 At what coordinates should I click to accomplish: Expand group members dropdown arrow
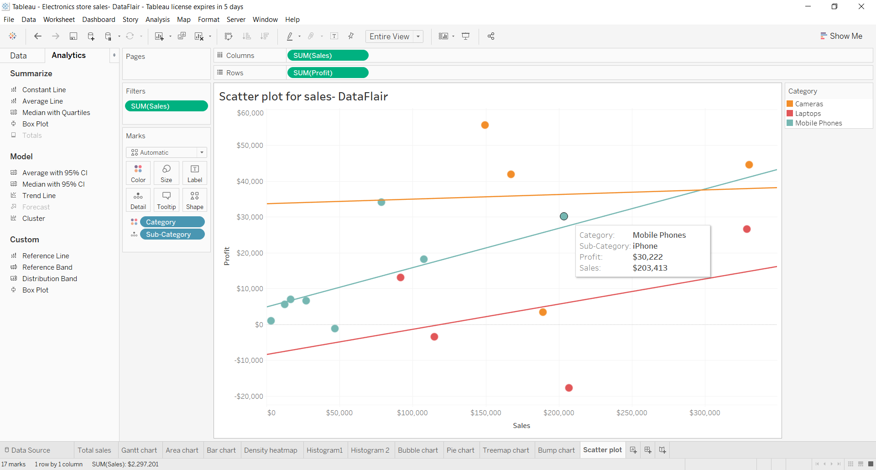tap(322, 37)
